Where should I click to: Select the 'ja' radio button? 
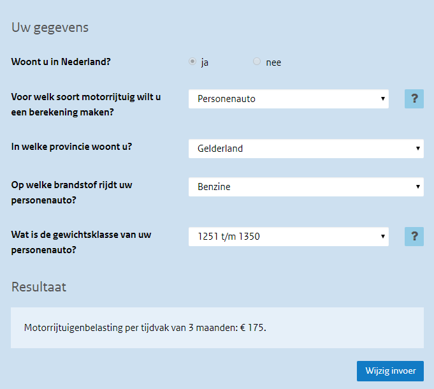(x=192, y=62)
